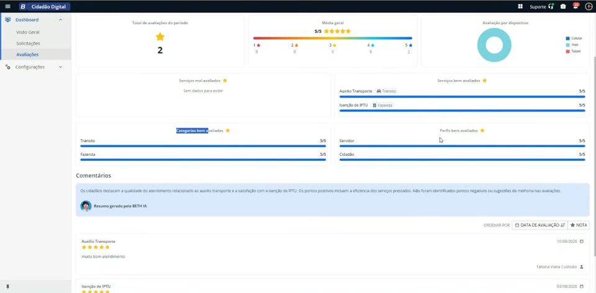Open the hamburger navigation menu

tap(7, 6)
